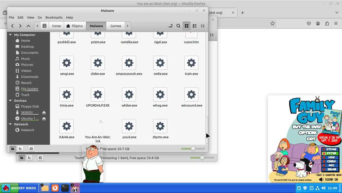Select winsound.exe file icon

click(x=191, y=94)
